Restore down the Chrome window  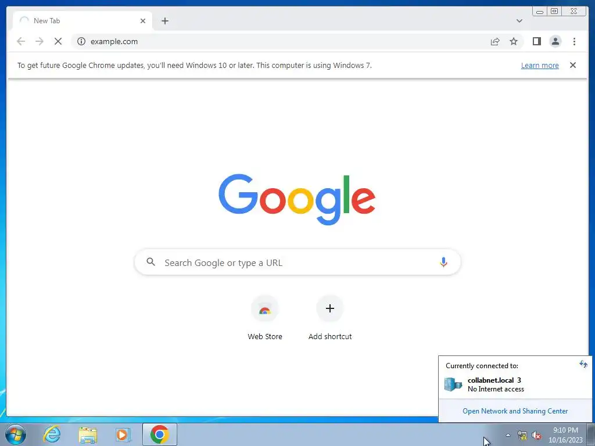554,12
